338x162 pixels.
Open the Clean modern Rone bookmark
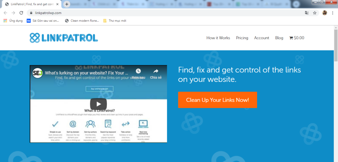[x=82, y=21]
